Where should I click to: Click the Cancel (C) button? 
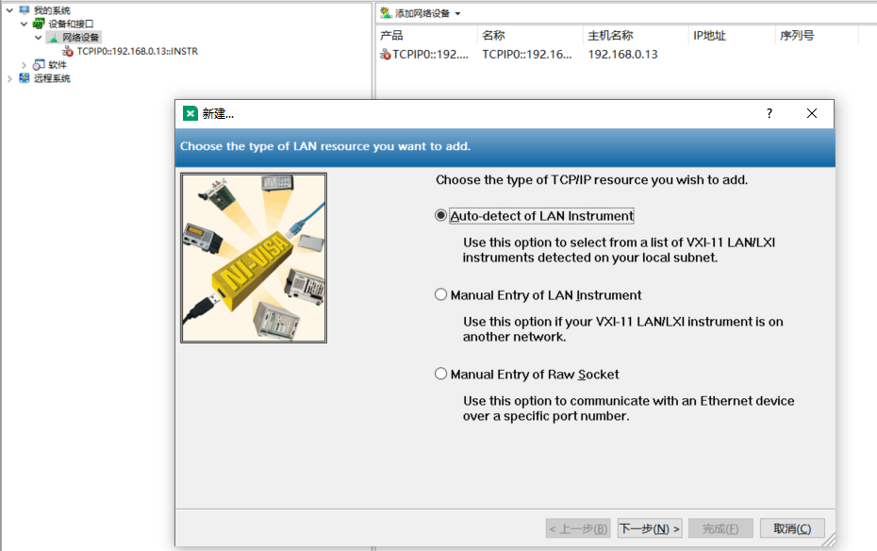click(792, 528)
